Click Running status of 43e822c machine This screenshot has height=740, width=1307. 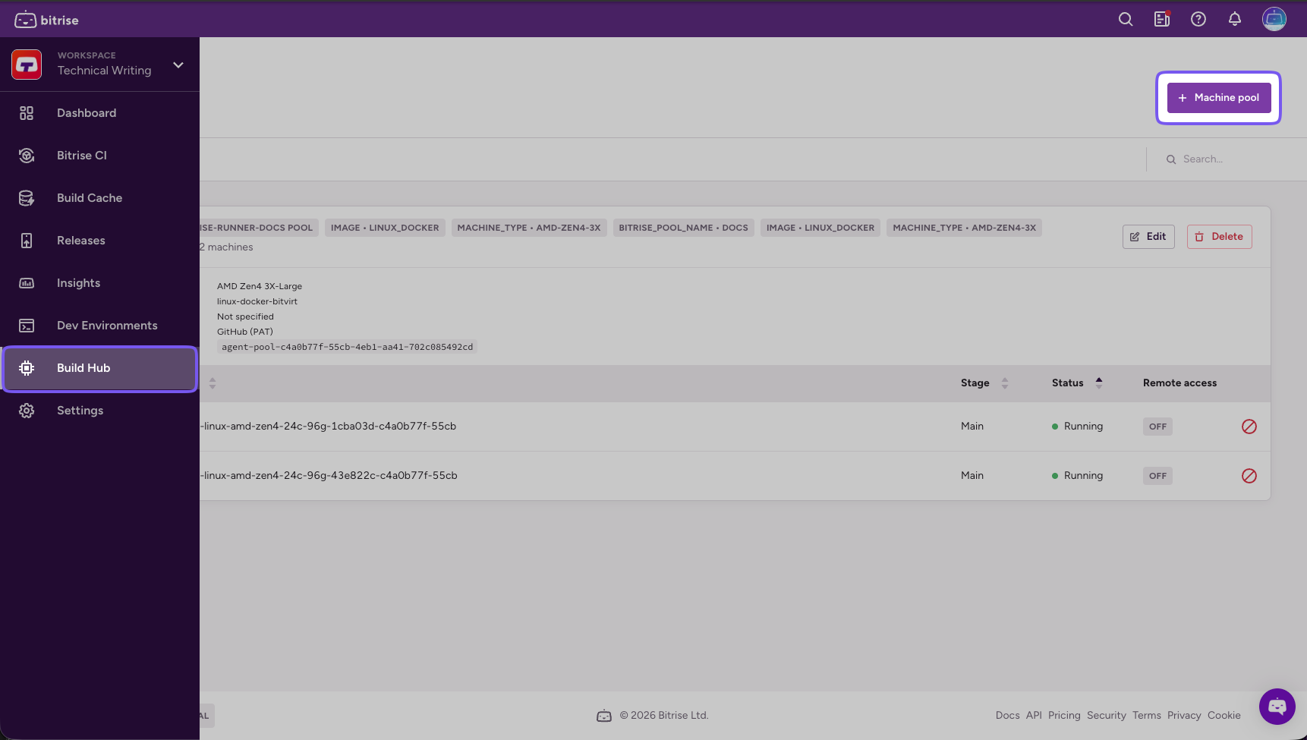pyautogui.click(x=1077, y=476)
